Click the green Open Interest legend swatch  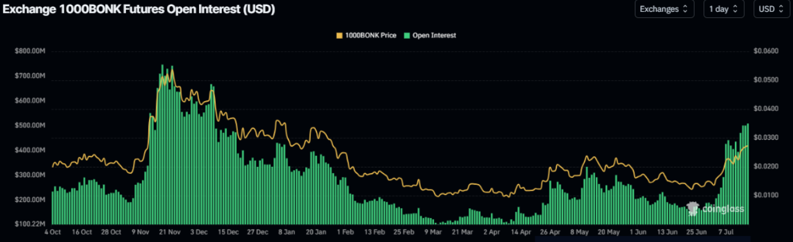click(x=407, y=36)
